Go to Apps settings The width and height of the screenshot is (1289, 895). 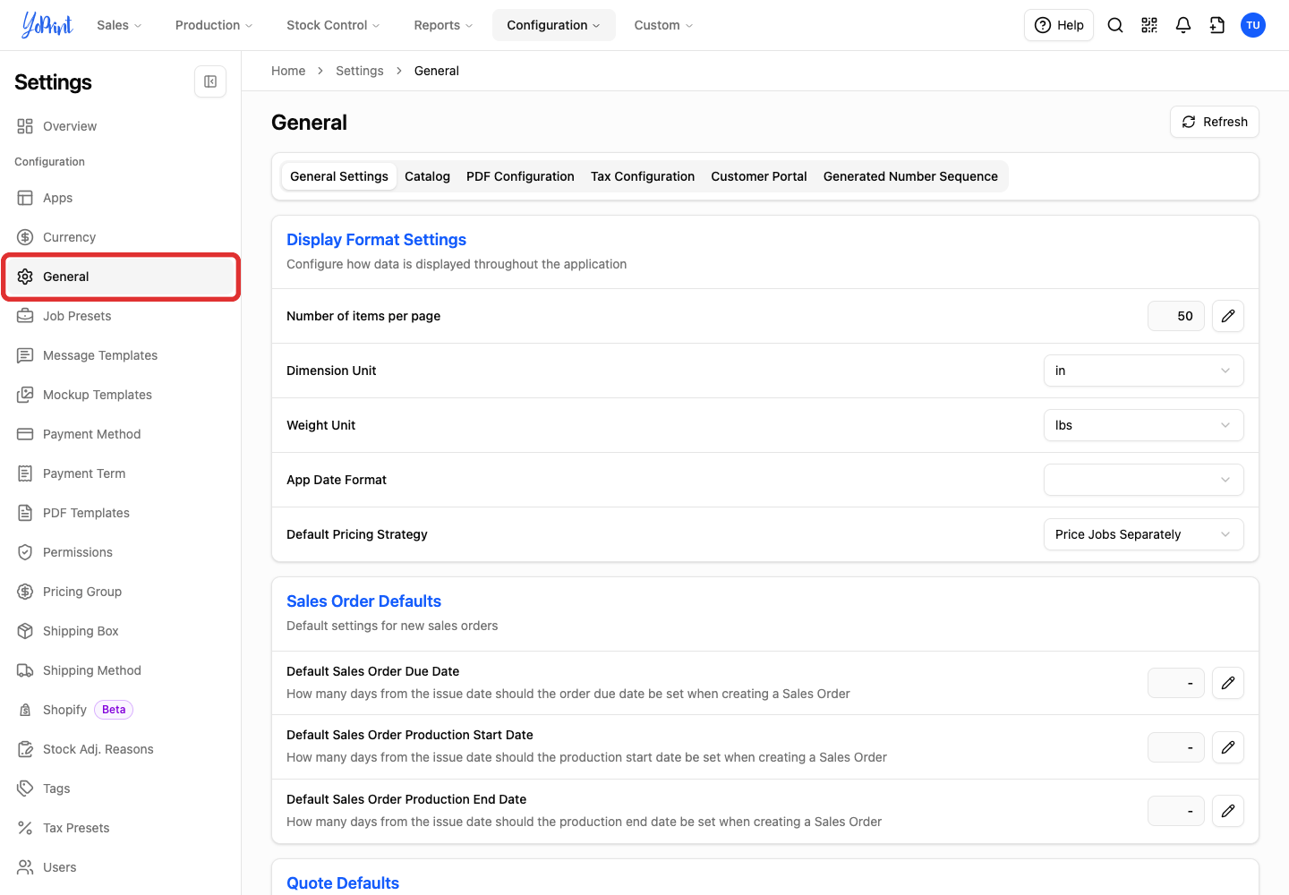coord(121,198)
